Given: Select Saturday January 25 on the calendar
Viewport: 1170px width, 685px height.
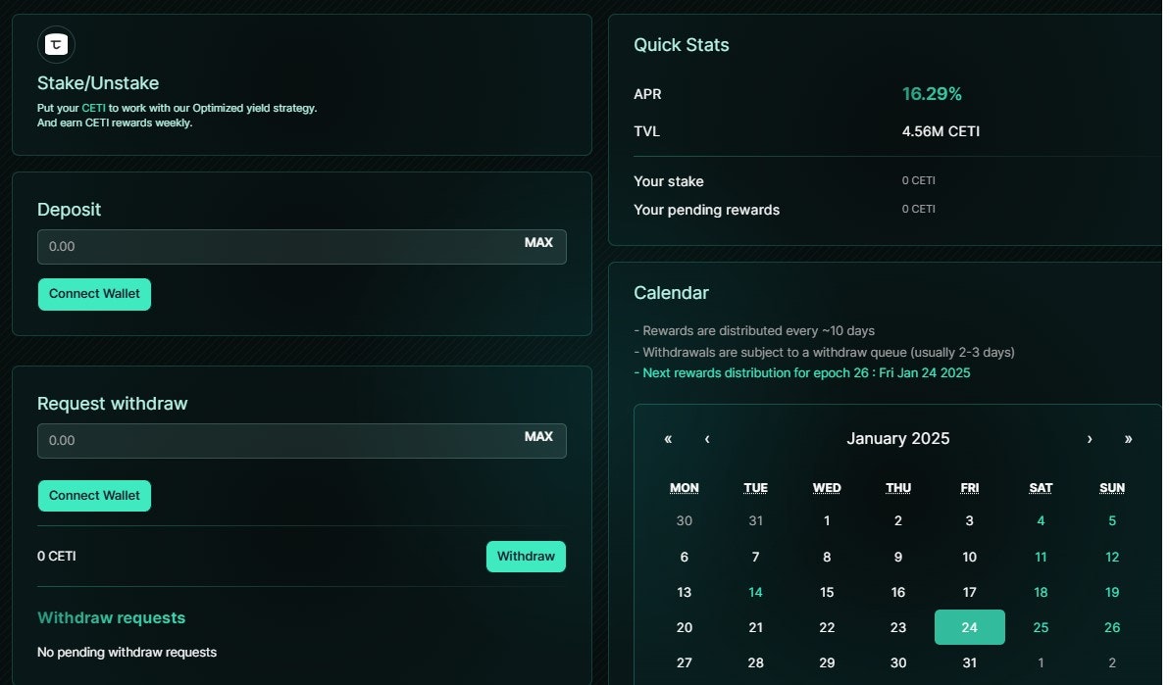Looking at the screenshot, I should (x=1041, y=627).
